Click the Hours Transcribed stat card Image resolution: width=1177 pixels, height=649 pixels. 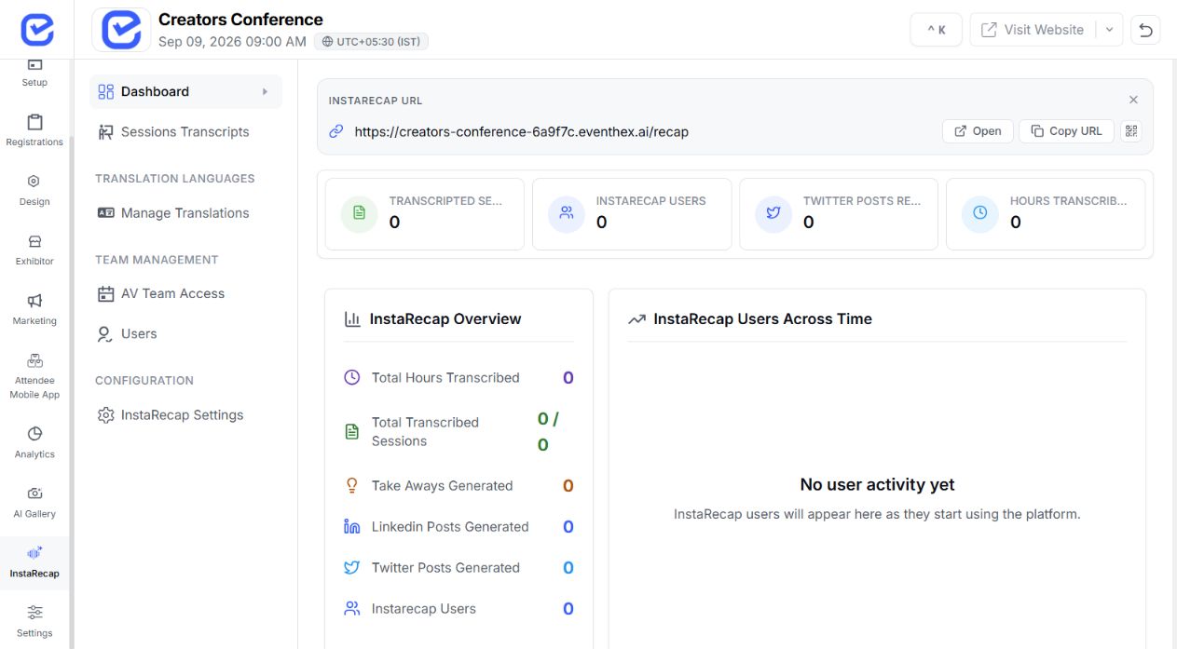point(1045,214)
